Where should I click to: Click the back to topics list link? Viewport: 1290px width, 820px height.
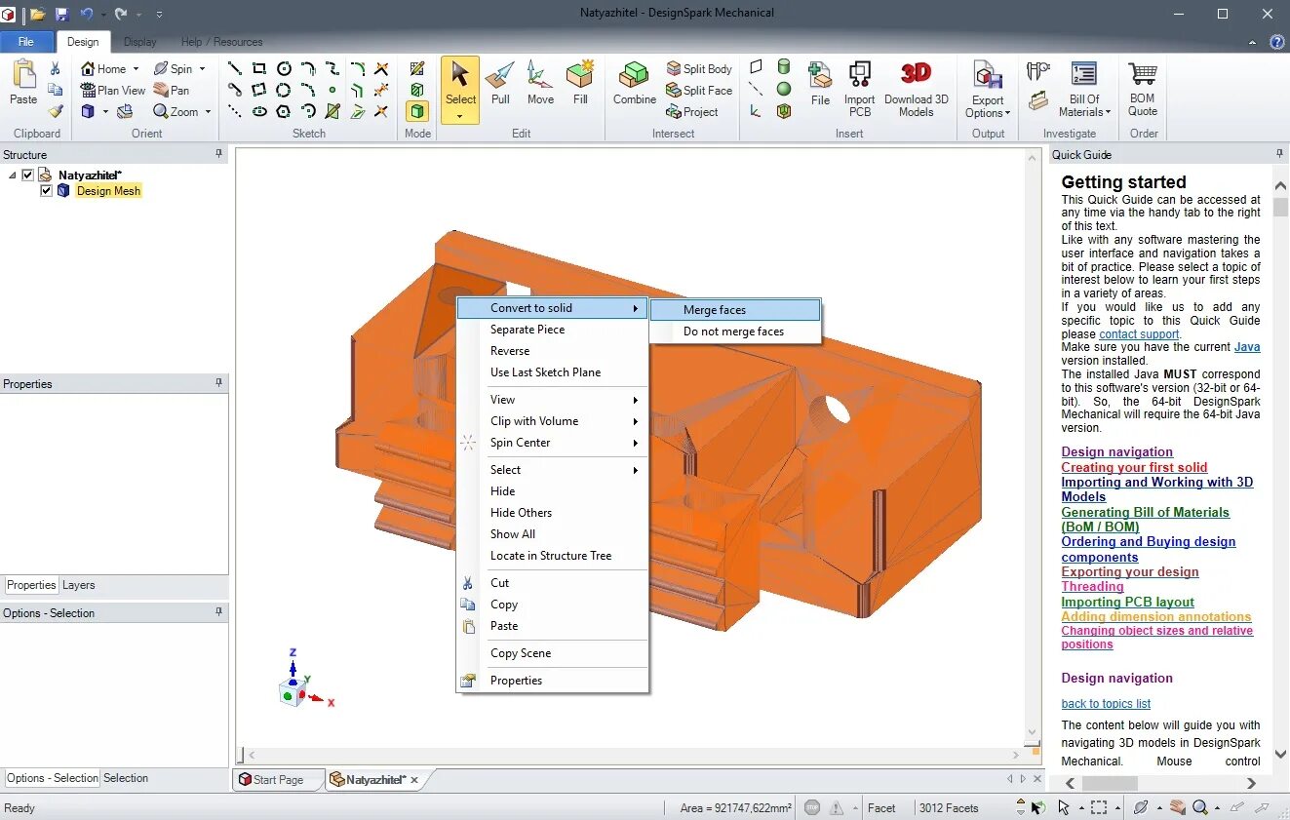tap(1106, 703)
